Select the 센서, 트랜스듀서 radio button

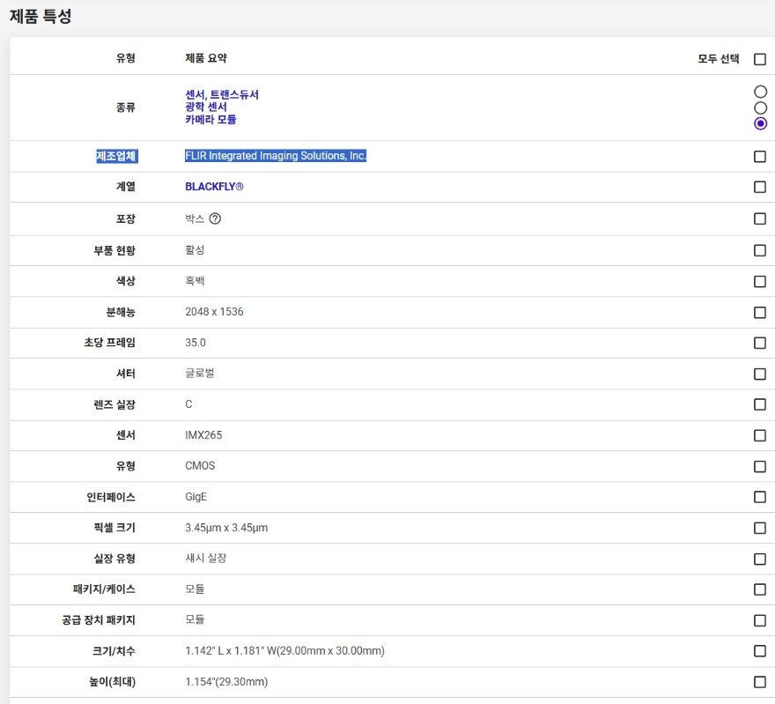pyautogui.click(x=760, y=92)
